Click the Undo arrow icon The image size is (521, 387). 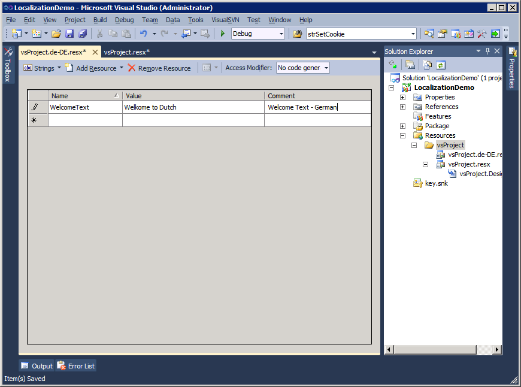(x=144, y=34)
